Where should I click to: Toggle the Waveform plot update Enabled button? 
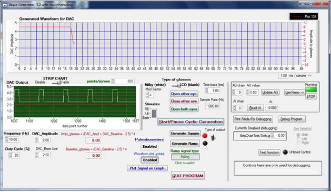(x=150, y=160)
